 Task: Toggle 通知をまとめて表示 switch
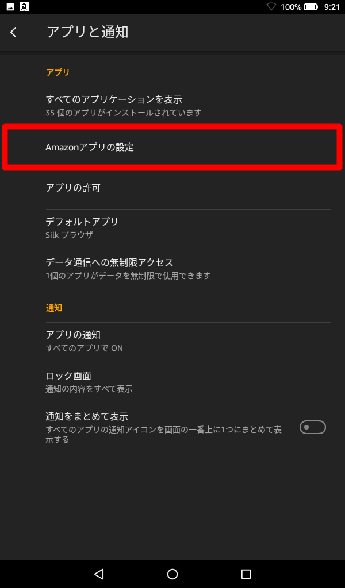[x=312, y=427]
